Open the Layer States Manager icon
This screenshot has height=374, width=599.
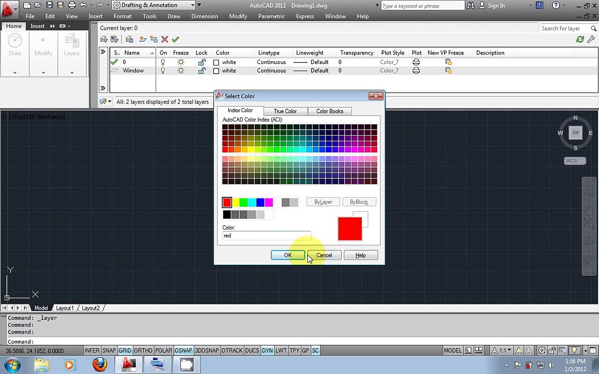pos(129,39)
